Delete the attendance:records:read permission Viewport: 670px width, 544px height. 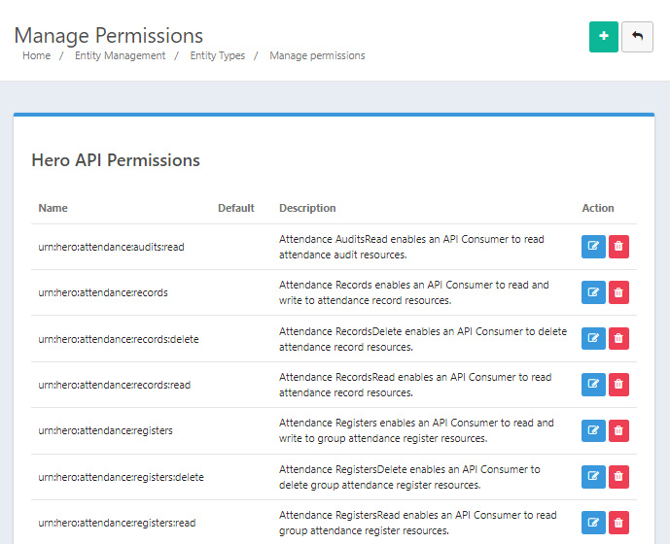pyautogui.click(x=618, y=385)
